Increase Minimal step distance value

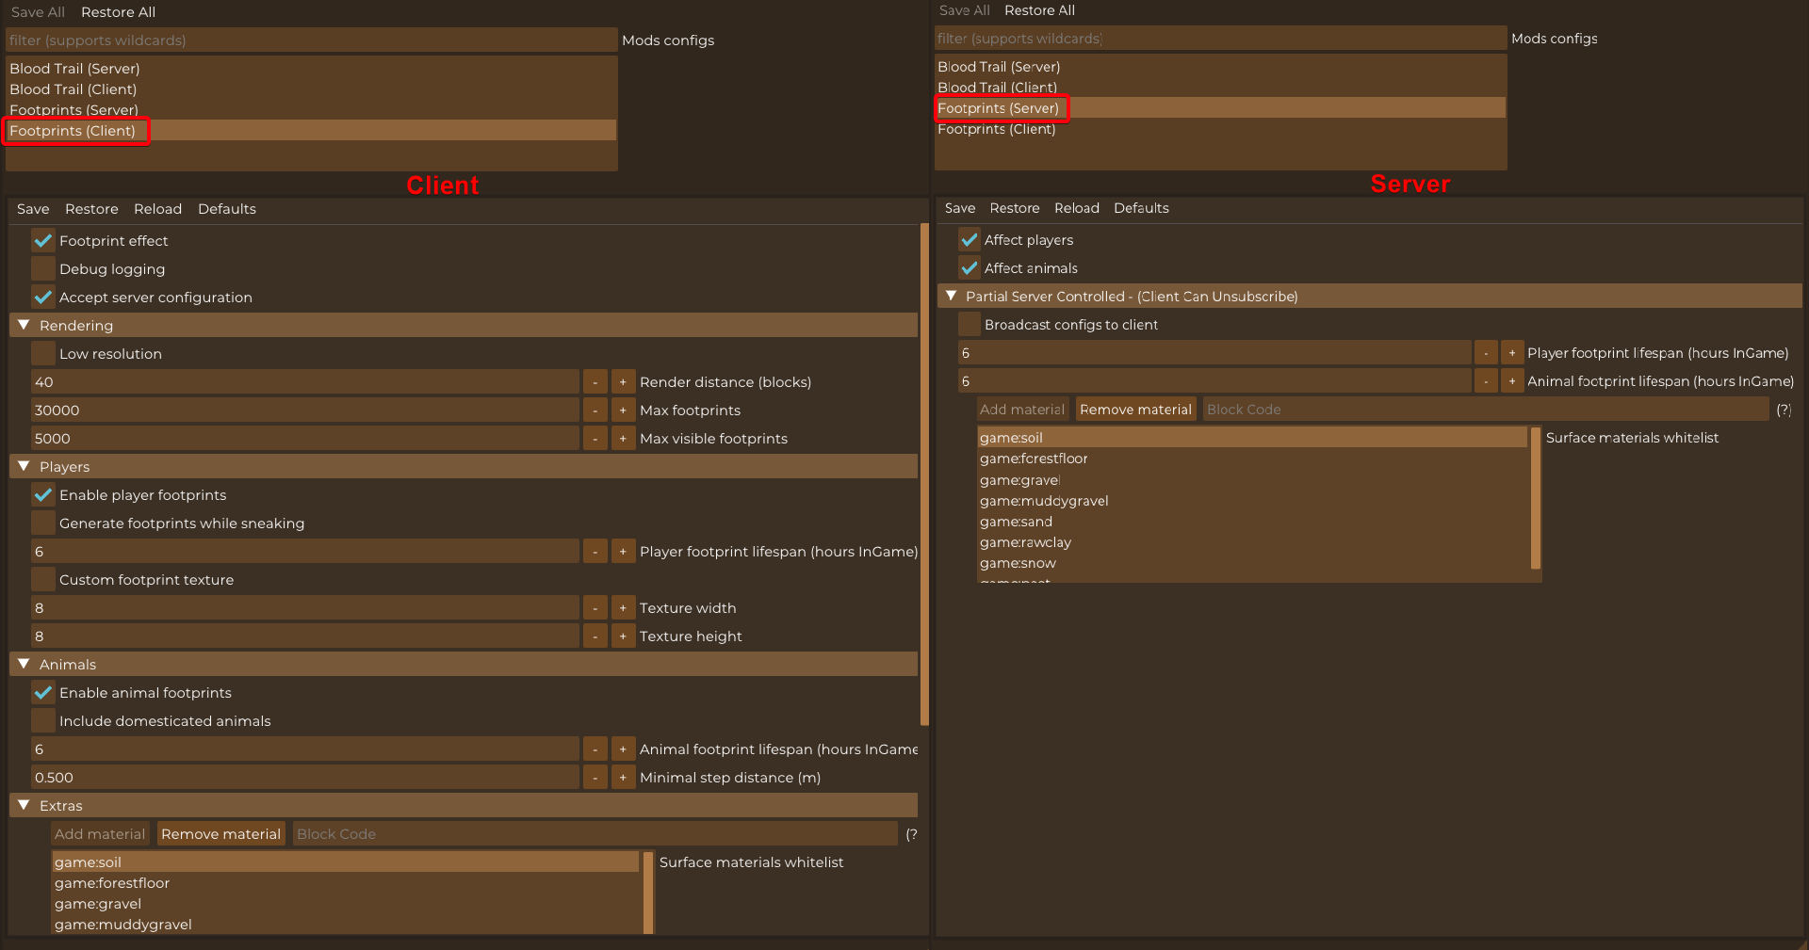click(623, 778)
